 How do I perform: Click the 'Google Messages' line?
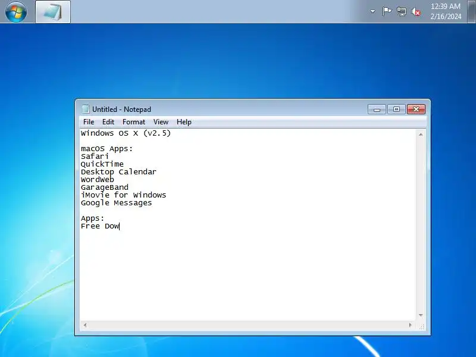click(116, 203)
